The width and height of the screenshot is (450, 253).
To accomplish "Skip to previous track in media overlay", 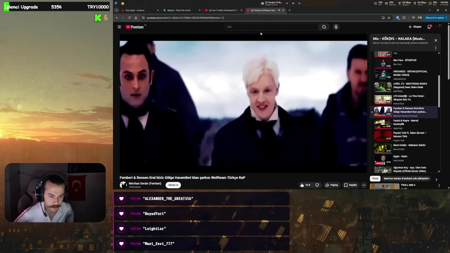I will pos(287,3).
